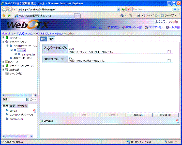Screen dimensions: 182x145
Task: Switch to the 操作 tab
Action: click(51, 39)
